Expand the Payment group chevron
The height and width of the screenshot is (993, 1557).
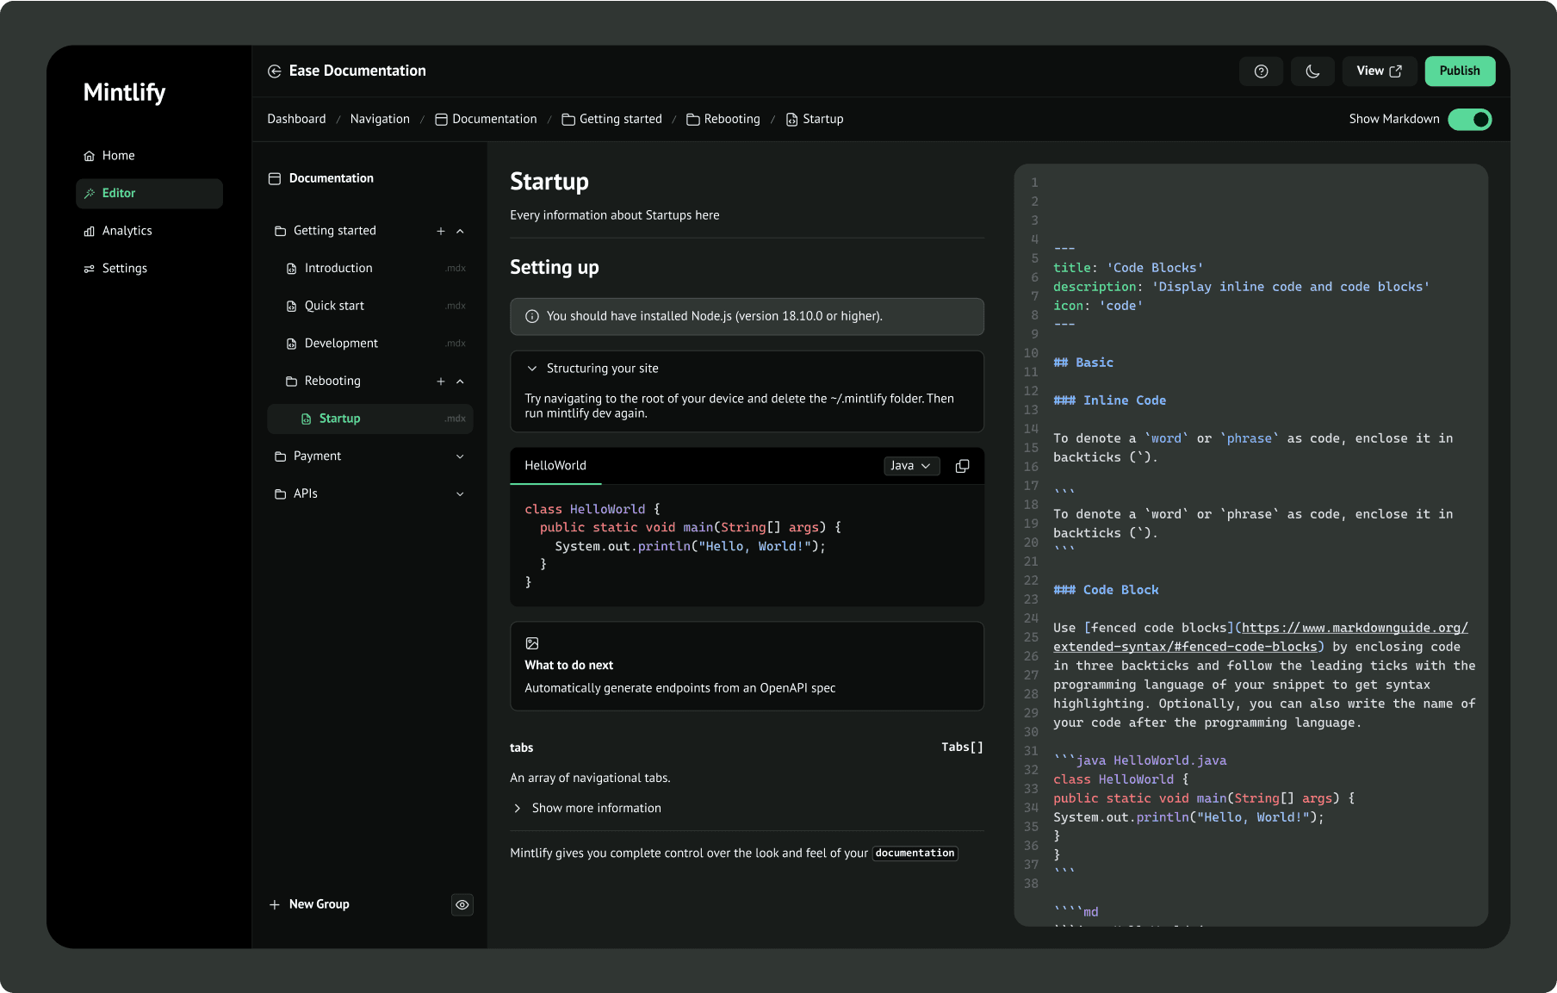tap(460, 456)
